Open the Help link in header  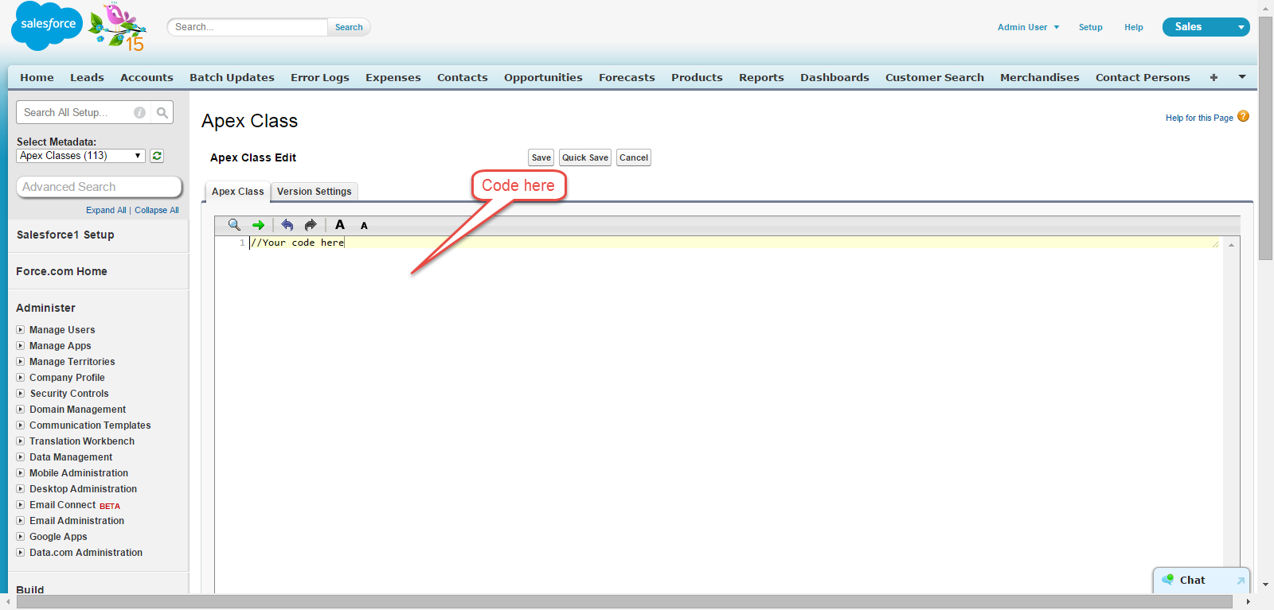point(1134,27)
